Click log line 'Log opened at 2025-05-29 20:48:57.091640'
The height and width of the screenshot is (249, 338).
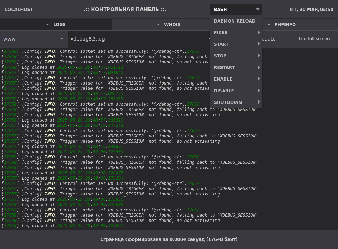pos(63,73)
